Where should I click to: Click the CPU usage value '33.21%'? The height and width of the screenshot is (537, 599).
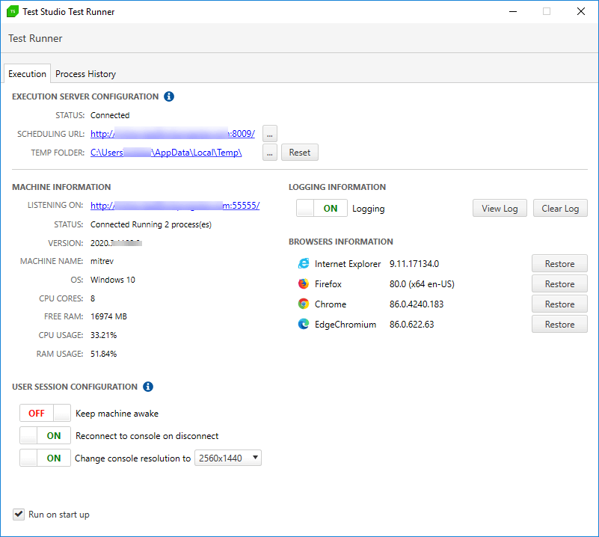(103, 335)
